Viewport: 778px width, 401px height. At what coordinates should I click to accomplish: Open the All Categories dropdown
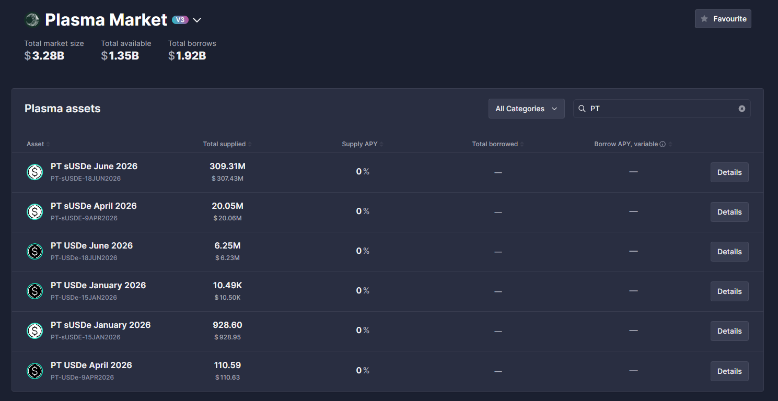[526, 109]
